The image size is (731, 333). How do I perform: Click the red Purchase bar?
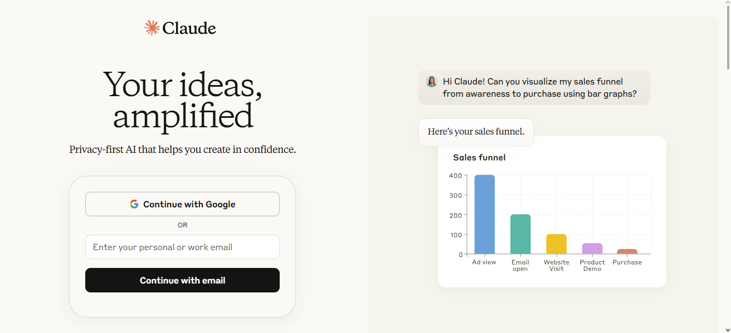point(627,251)
